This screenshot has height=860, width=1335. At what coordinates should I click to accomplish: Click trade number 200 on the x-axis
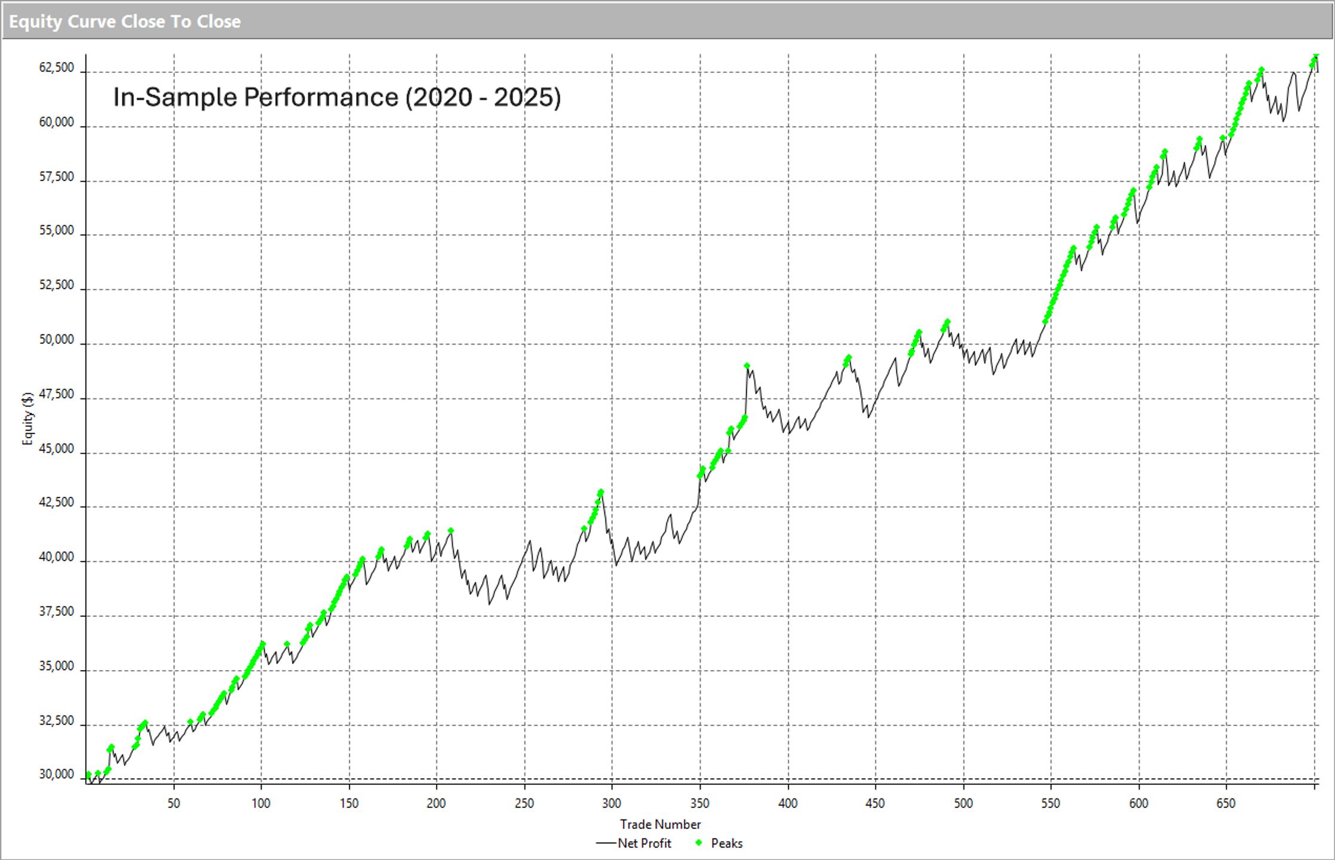point(437,803)
